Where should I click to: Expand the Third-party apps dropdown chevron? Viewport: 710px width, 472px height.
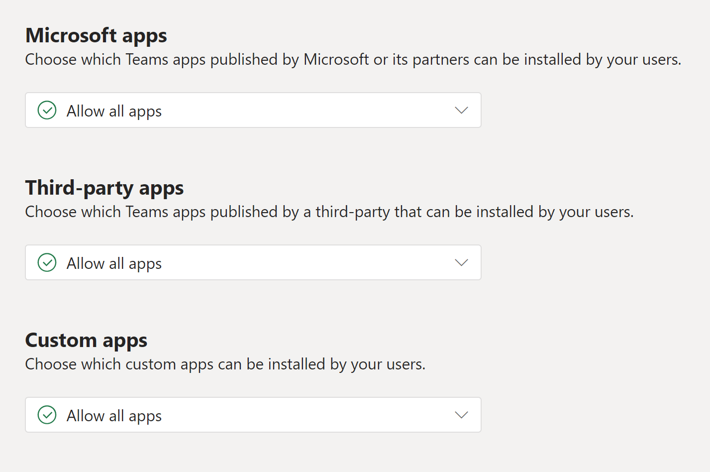[x=461, y=263]
